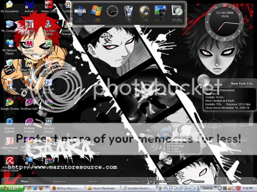Expand the Desktop toolbar chevron

[216, 187]
